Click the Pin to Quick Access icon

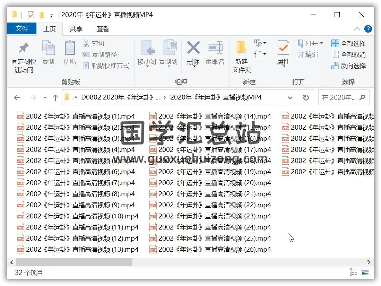point(24,49)
